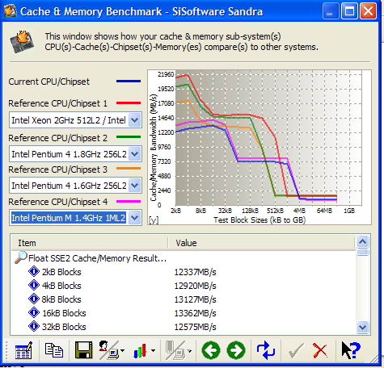Open Reference CPU/Chipset 2 dropdown
The image size is (384, 368).
point(134,154)
